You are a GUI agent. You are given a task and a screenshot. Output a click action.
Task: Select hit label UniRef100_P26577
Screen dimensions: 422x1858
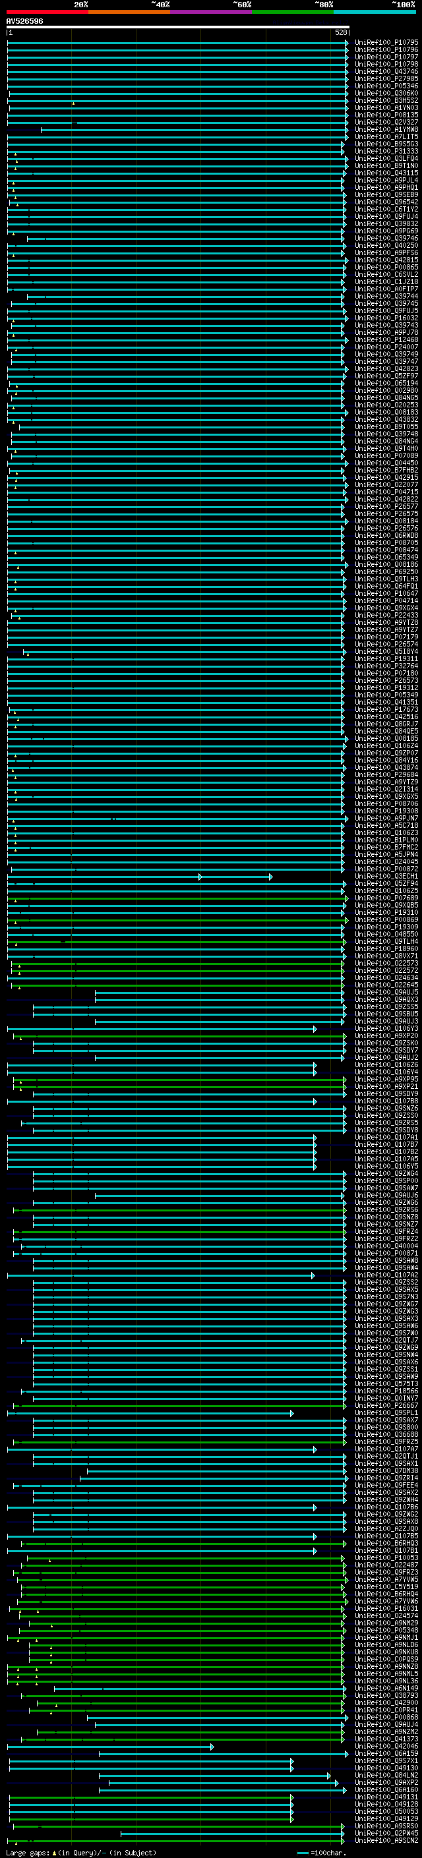click(x=386, y=506)
